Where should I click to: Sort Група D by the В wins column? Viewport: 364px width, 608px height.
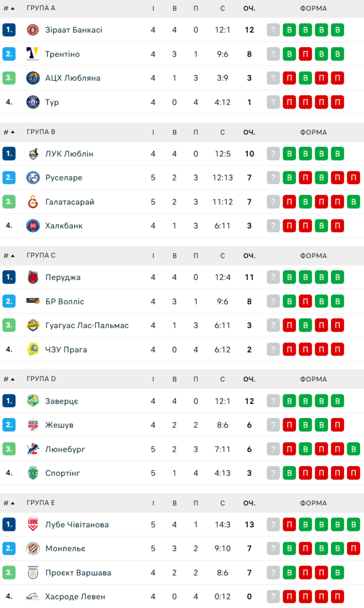(x=175, y=379)
